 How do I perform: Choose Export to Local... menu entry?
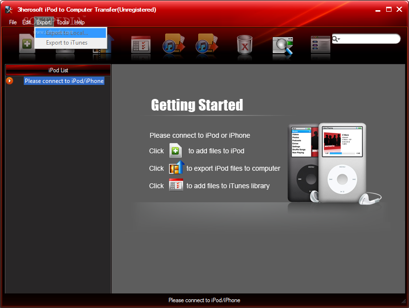pos(71,33)
